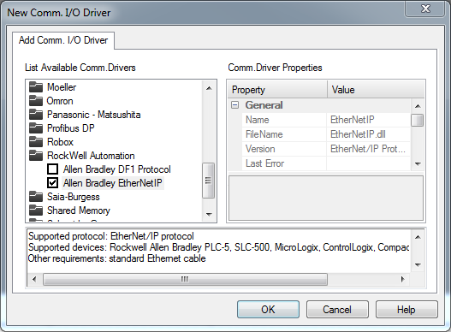The width and height of the screenshot is (451, 332).
Task: Select the Omron tree item label
Action: pyautogui.click(x=60, y=101)
